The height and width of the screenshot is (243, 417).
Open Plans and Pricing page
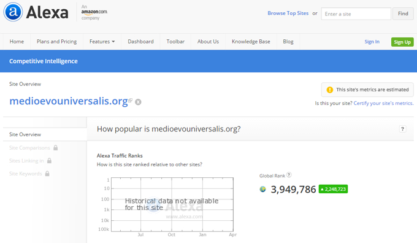click(x=56, y=42)
